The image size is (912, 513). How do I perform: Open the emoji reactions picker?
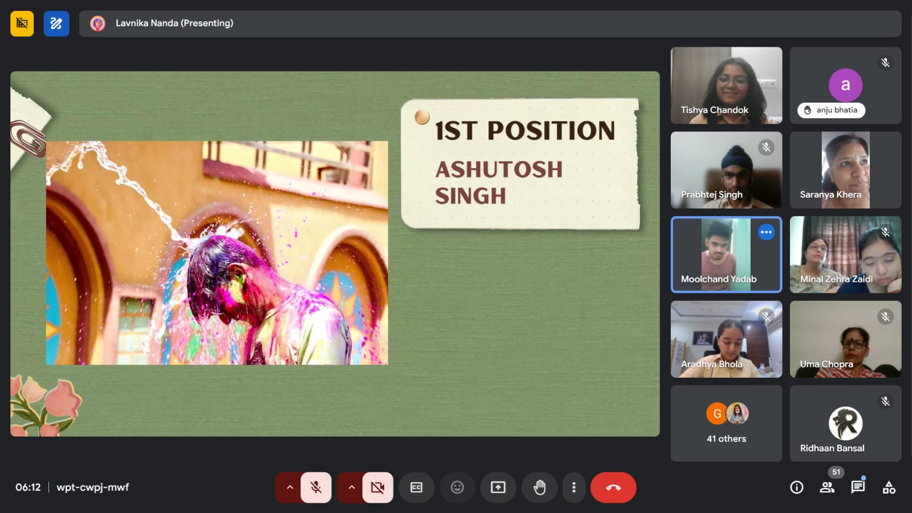[x=457, y=487]
